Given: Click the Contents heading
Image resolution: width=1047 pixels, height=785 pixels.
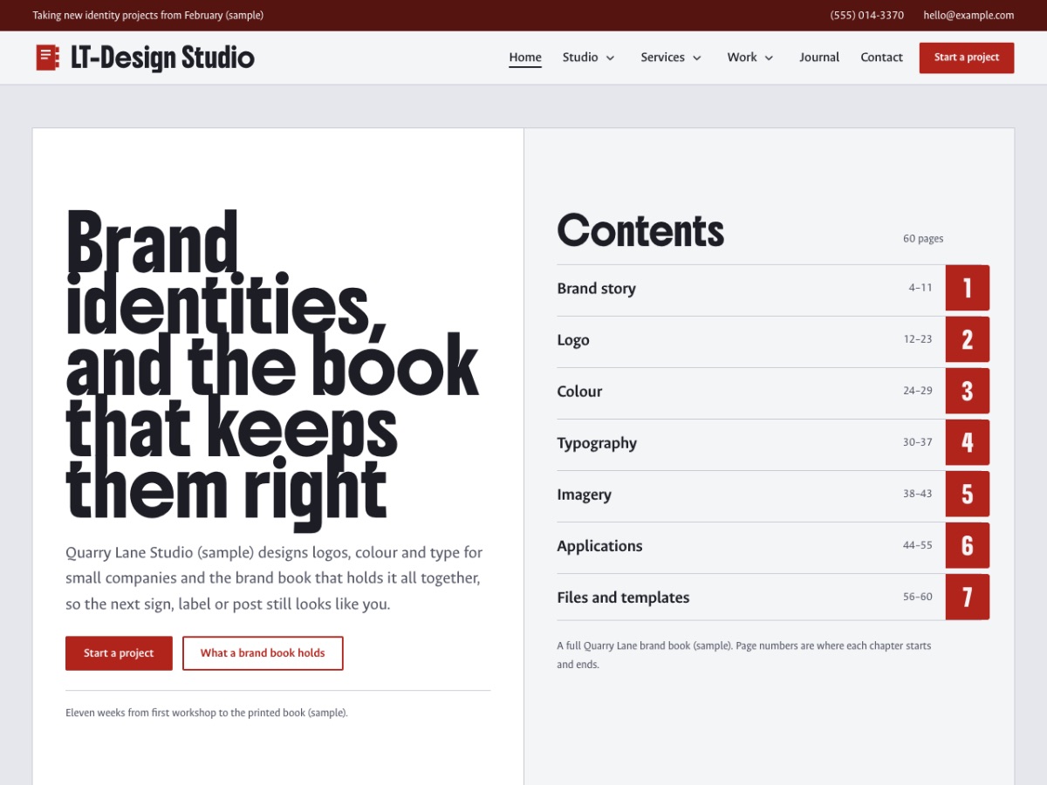Looking at the screenshot, I should click(x=641, y=230).
